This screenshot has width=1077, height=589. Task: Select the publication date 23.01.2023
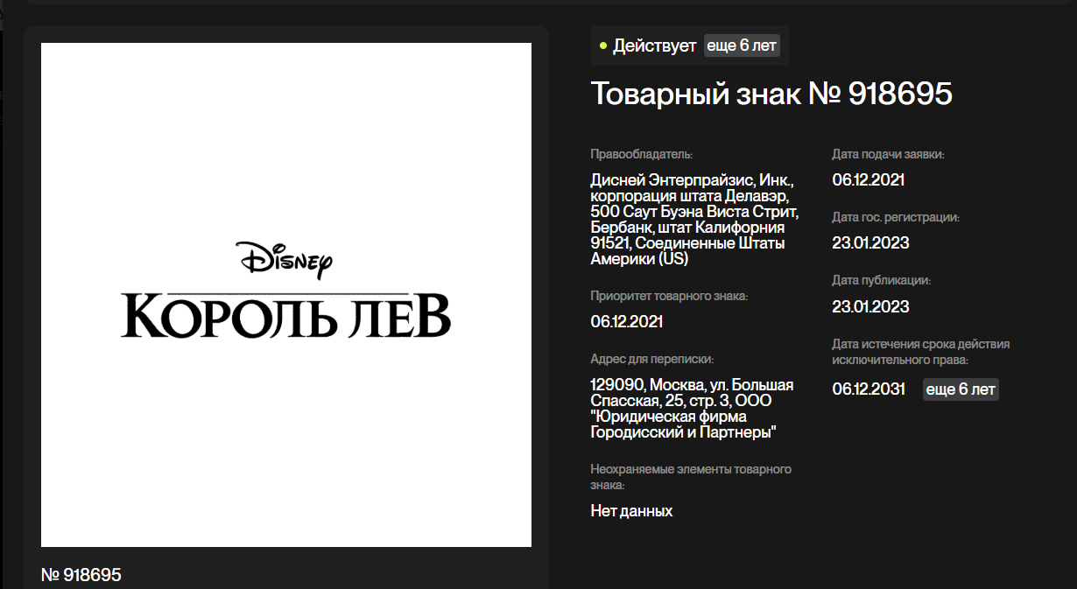point(870,306)
